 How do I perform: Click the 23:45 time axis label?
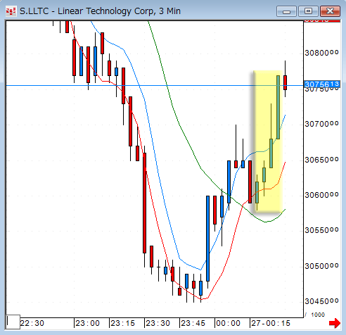click(193, 324)
